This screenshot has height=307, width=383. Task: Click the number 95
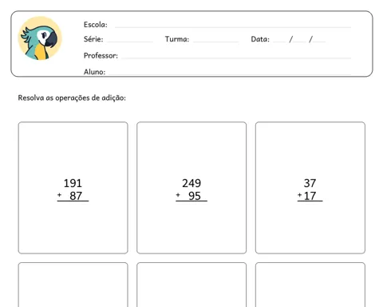[195, 196]
